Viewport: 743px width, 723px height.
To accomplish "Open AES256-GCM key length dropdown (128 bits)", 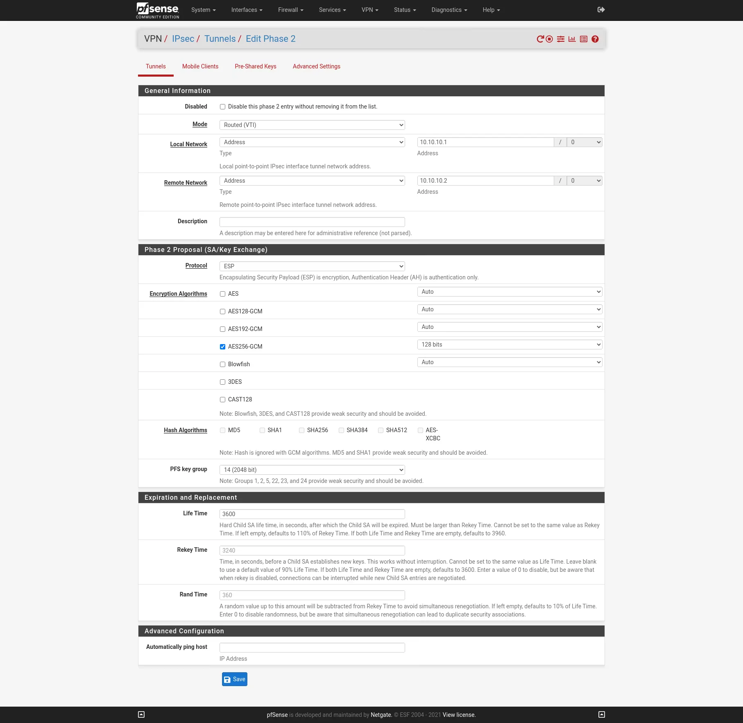I will tap(510, 345).
